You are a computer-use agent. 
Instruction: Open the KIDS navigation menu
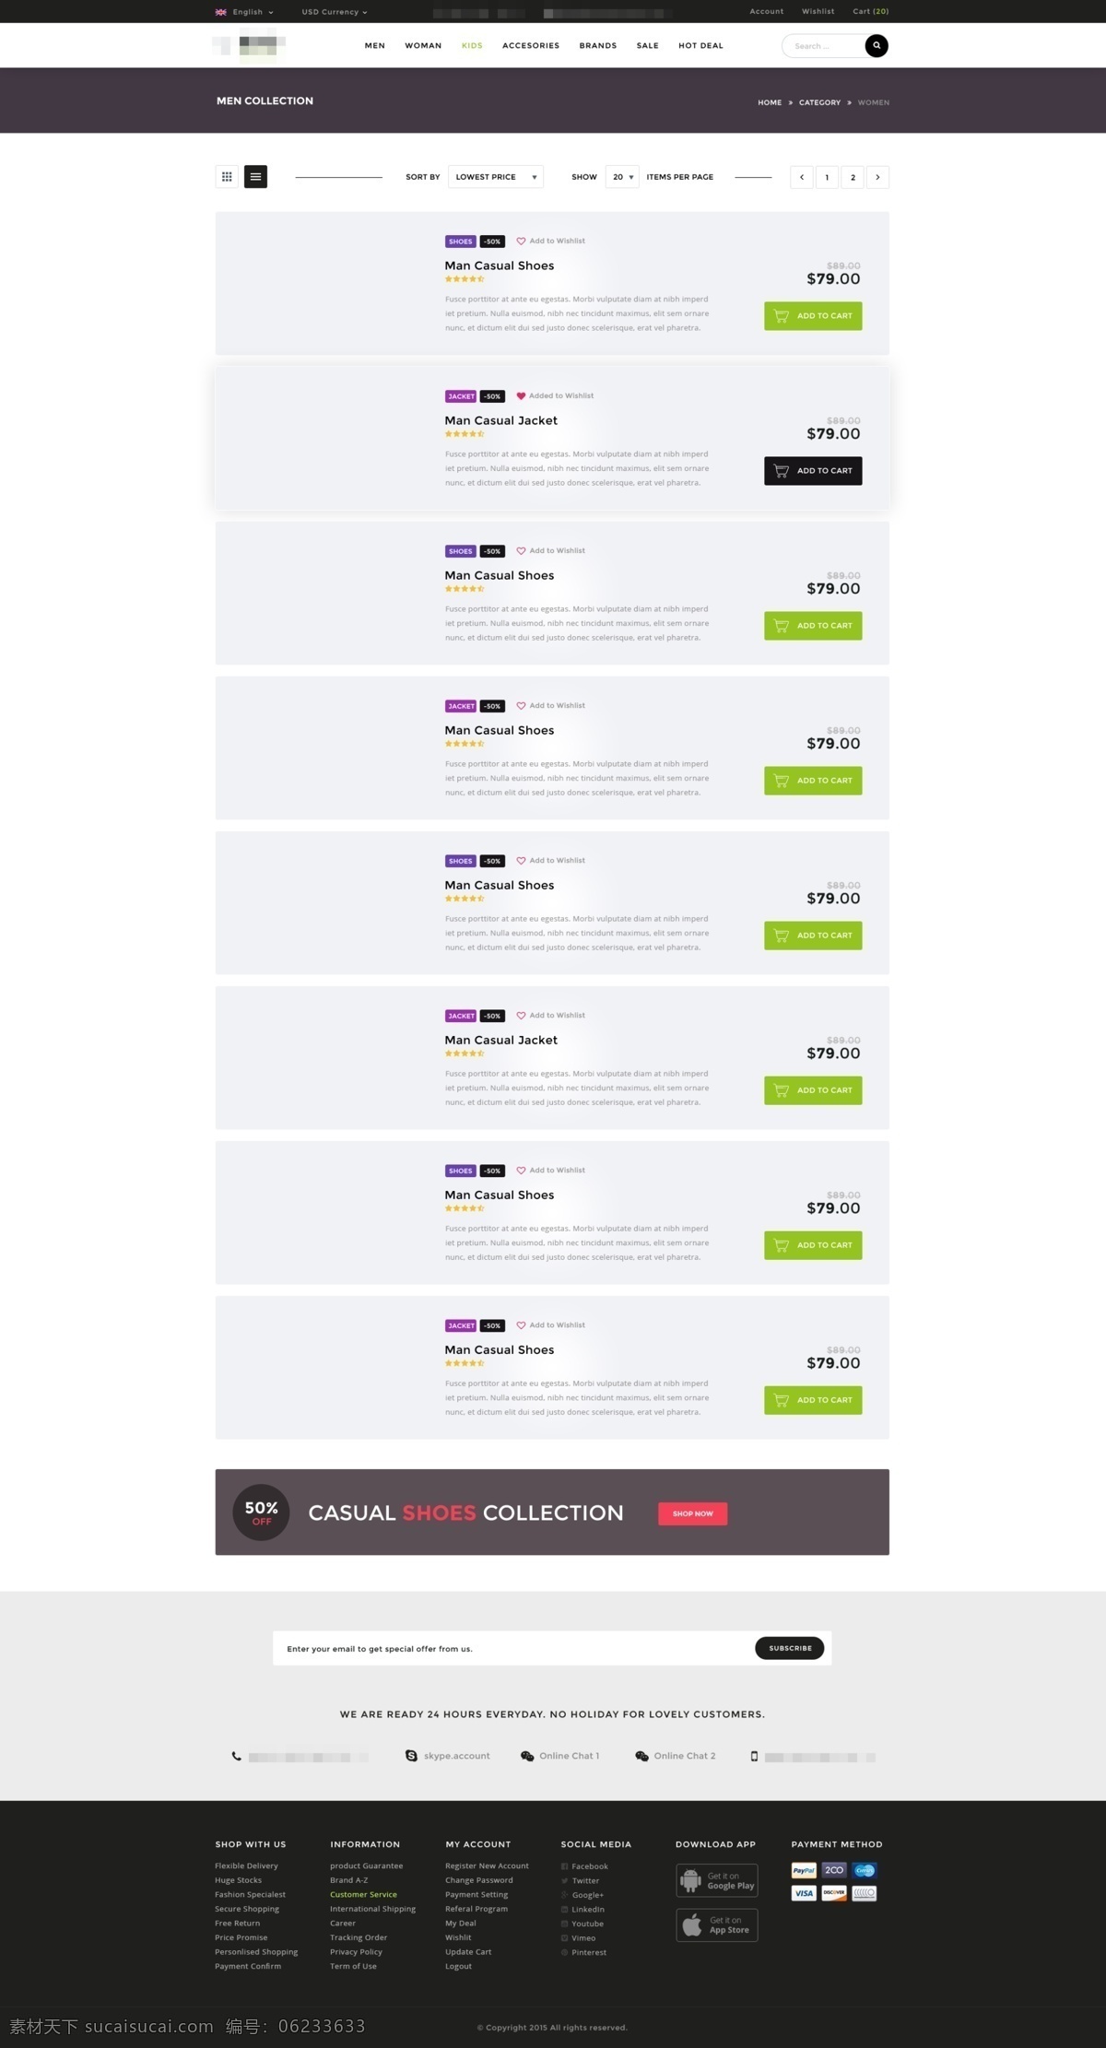tap(472, 45)
